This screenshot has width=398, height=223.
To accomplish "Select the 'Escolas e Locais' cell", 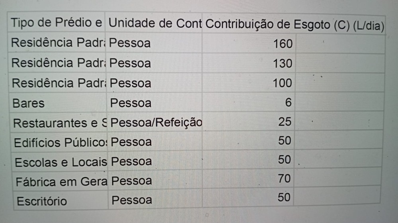I will click(60, 162).
